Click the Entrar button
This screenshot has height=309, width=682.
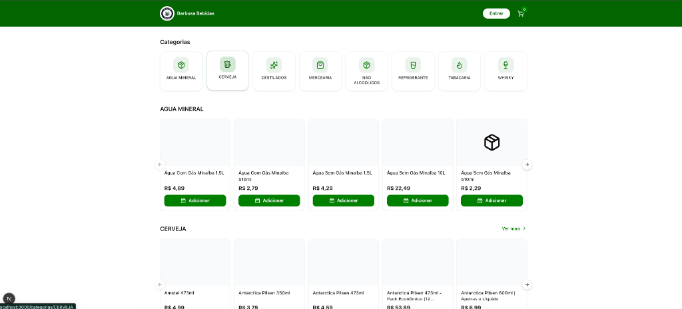(496, 13)
